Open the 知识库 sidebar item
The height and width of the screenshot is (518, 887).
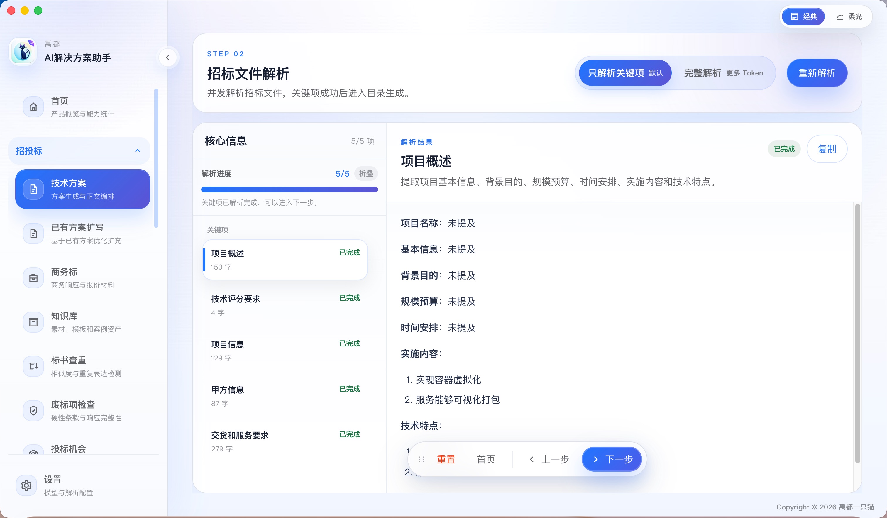click(x=83, y=322)
